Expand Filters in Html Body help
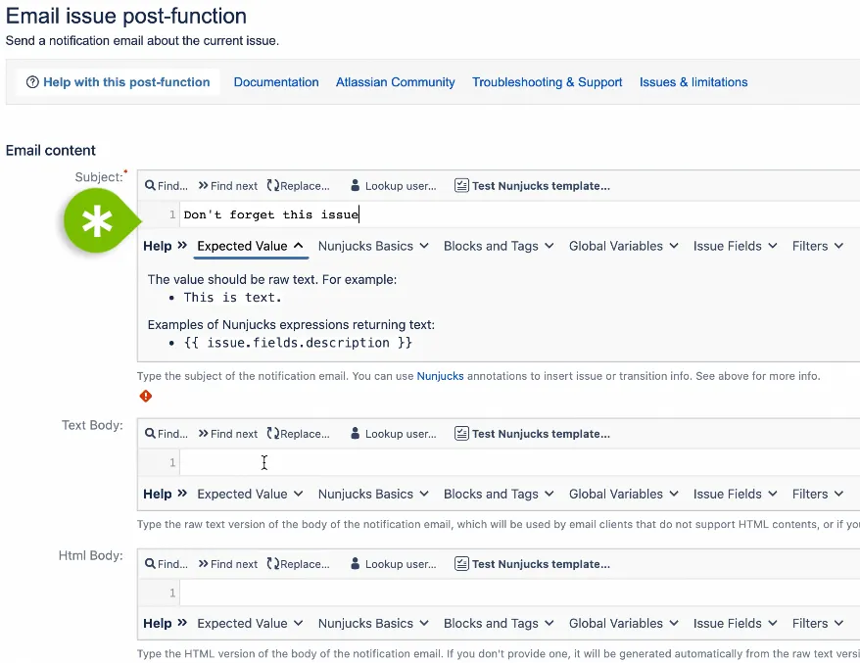 click(x=817, y=624)
